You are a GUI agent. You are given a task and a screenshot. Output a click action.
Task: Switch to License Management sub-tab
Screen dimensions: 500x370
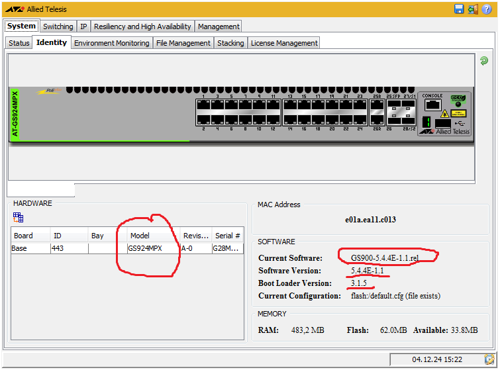tap(284, 43)
